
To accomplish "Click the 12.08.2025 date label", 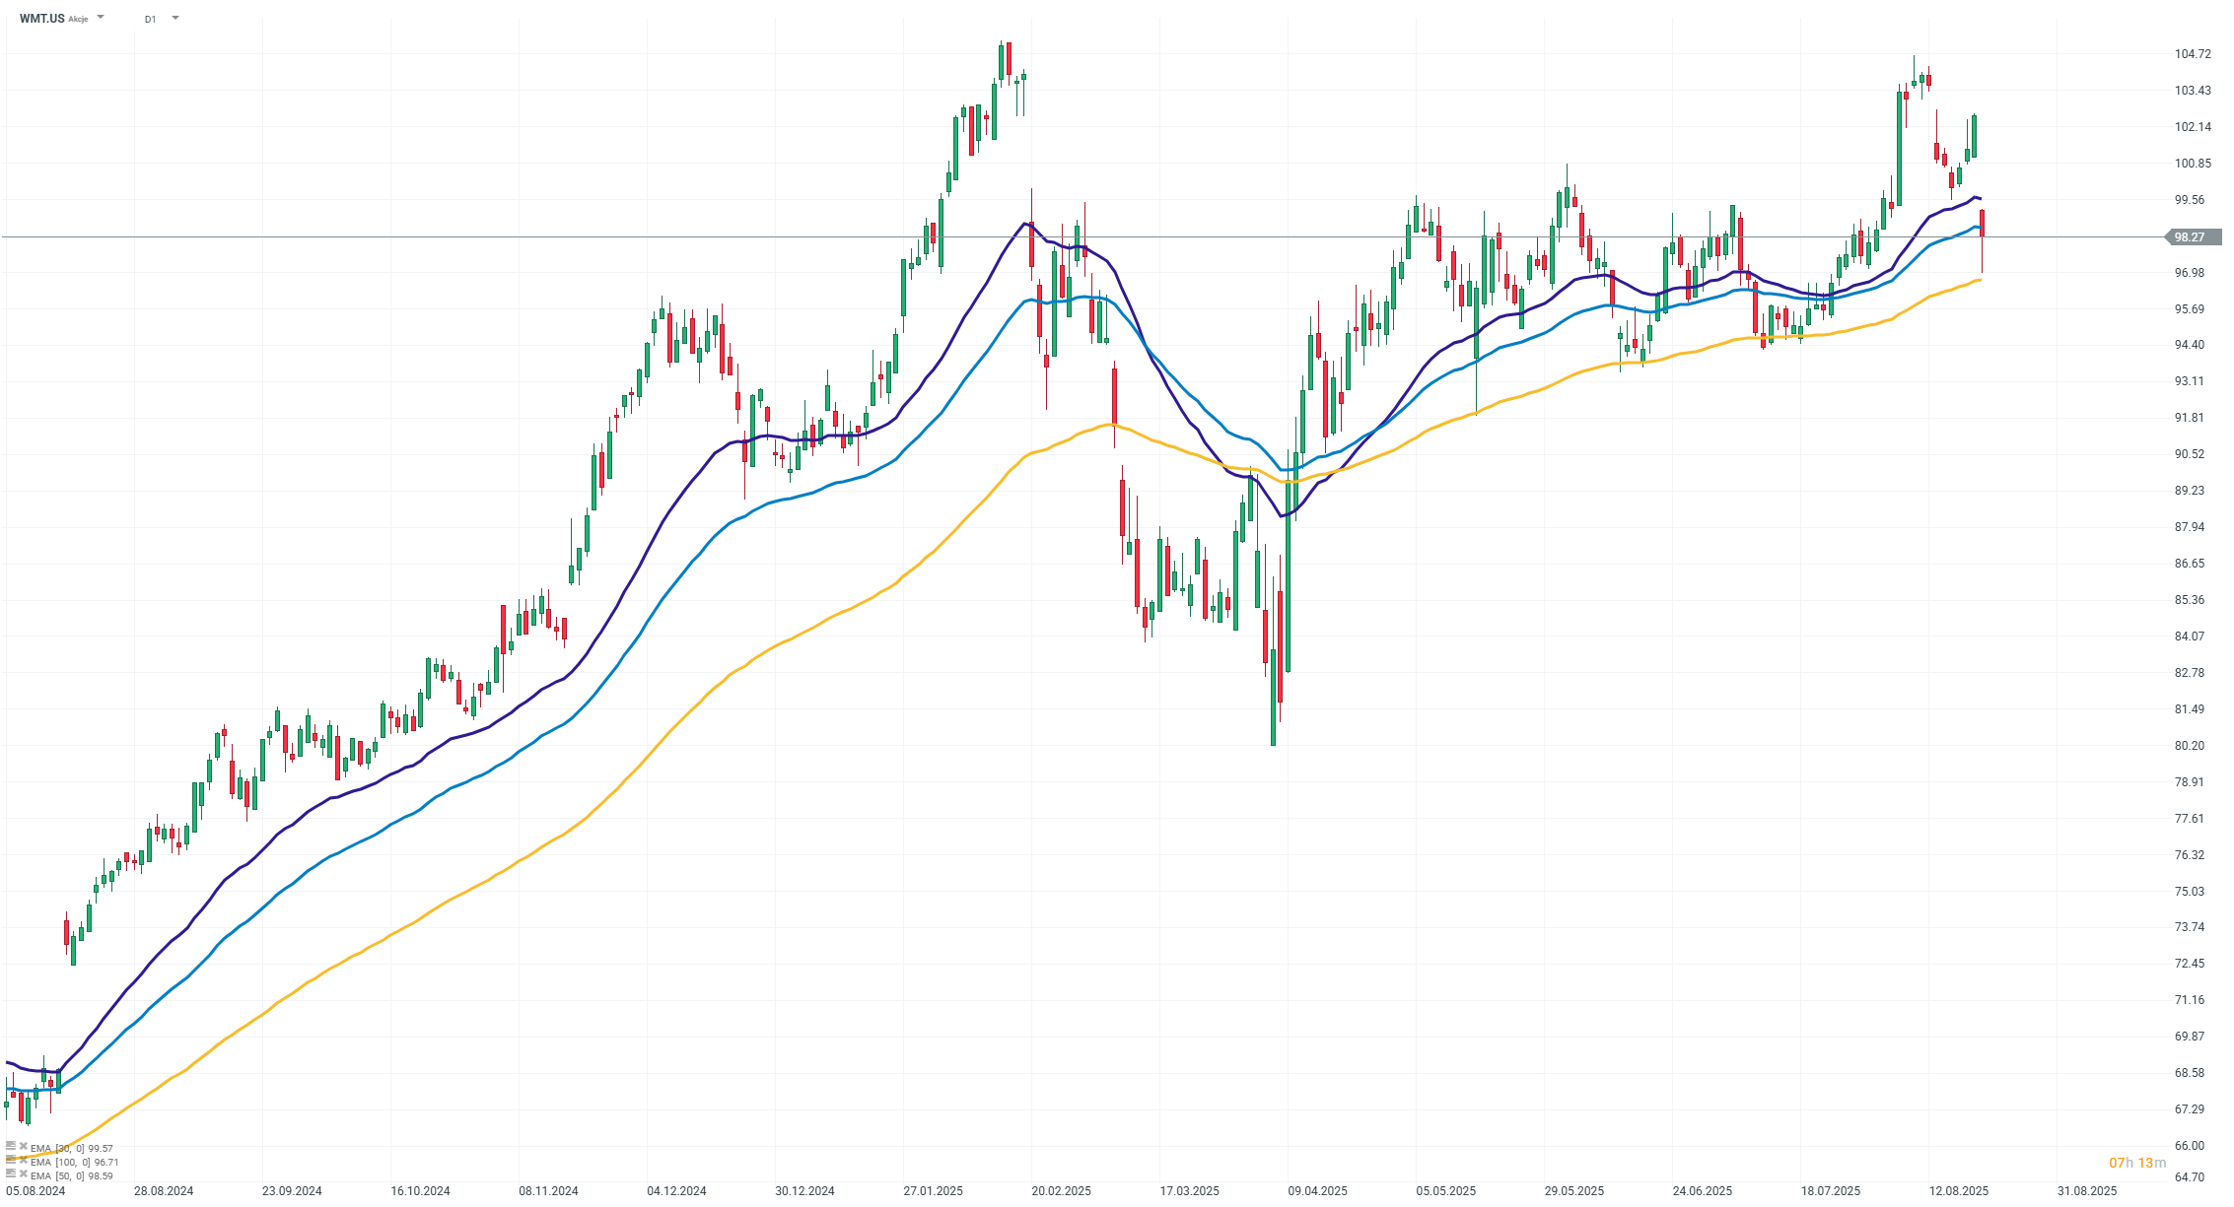I will 1958,1191.
